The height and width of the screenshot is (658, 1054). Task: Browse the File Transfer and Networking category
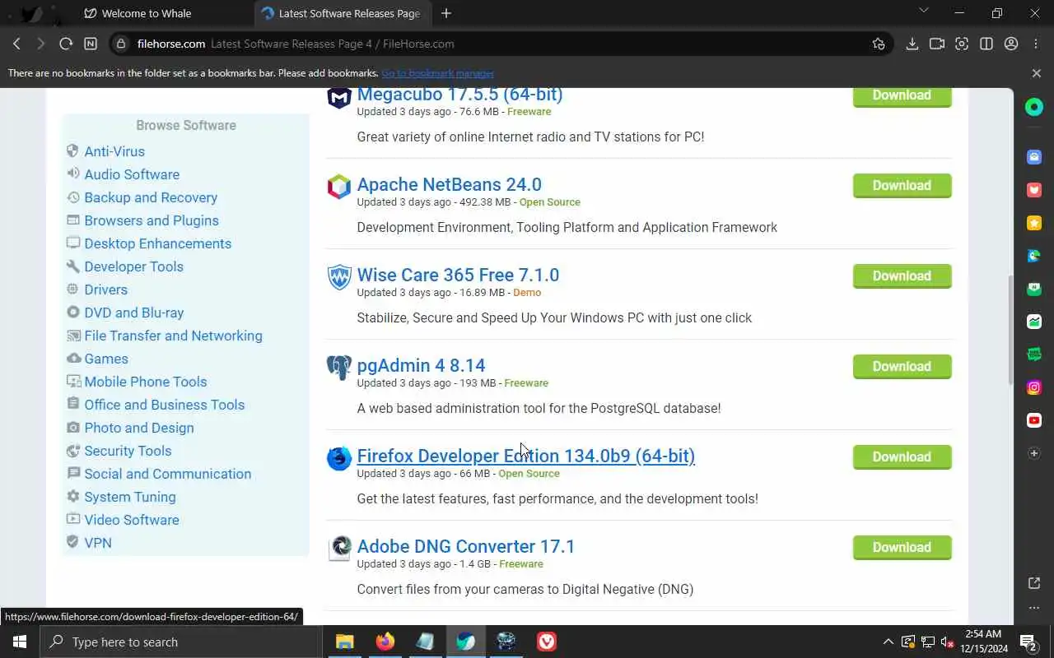(173, 336)
